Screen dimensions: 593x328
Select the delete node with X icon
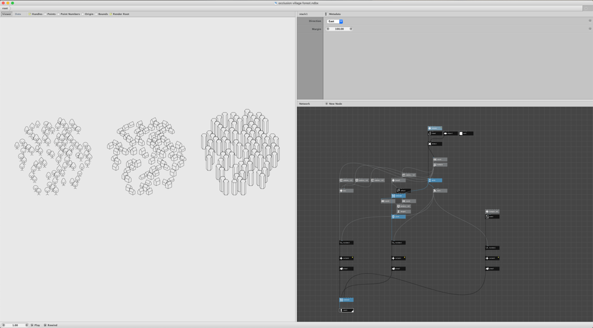pyautogui.click(x=435, y=144)
